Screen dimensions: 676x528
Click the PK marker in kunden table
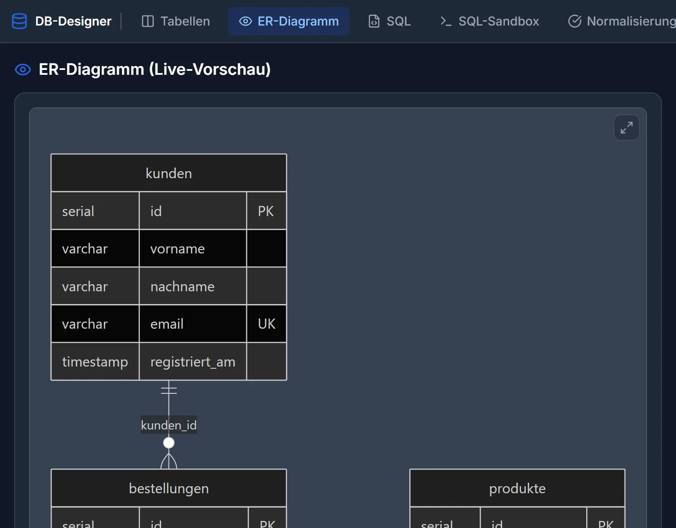(267, 211)
